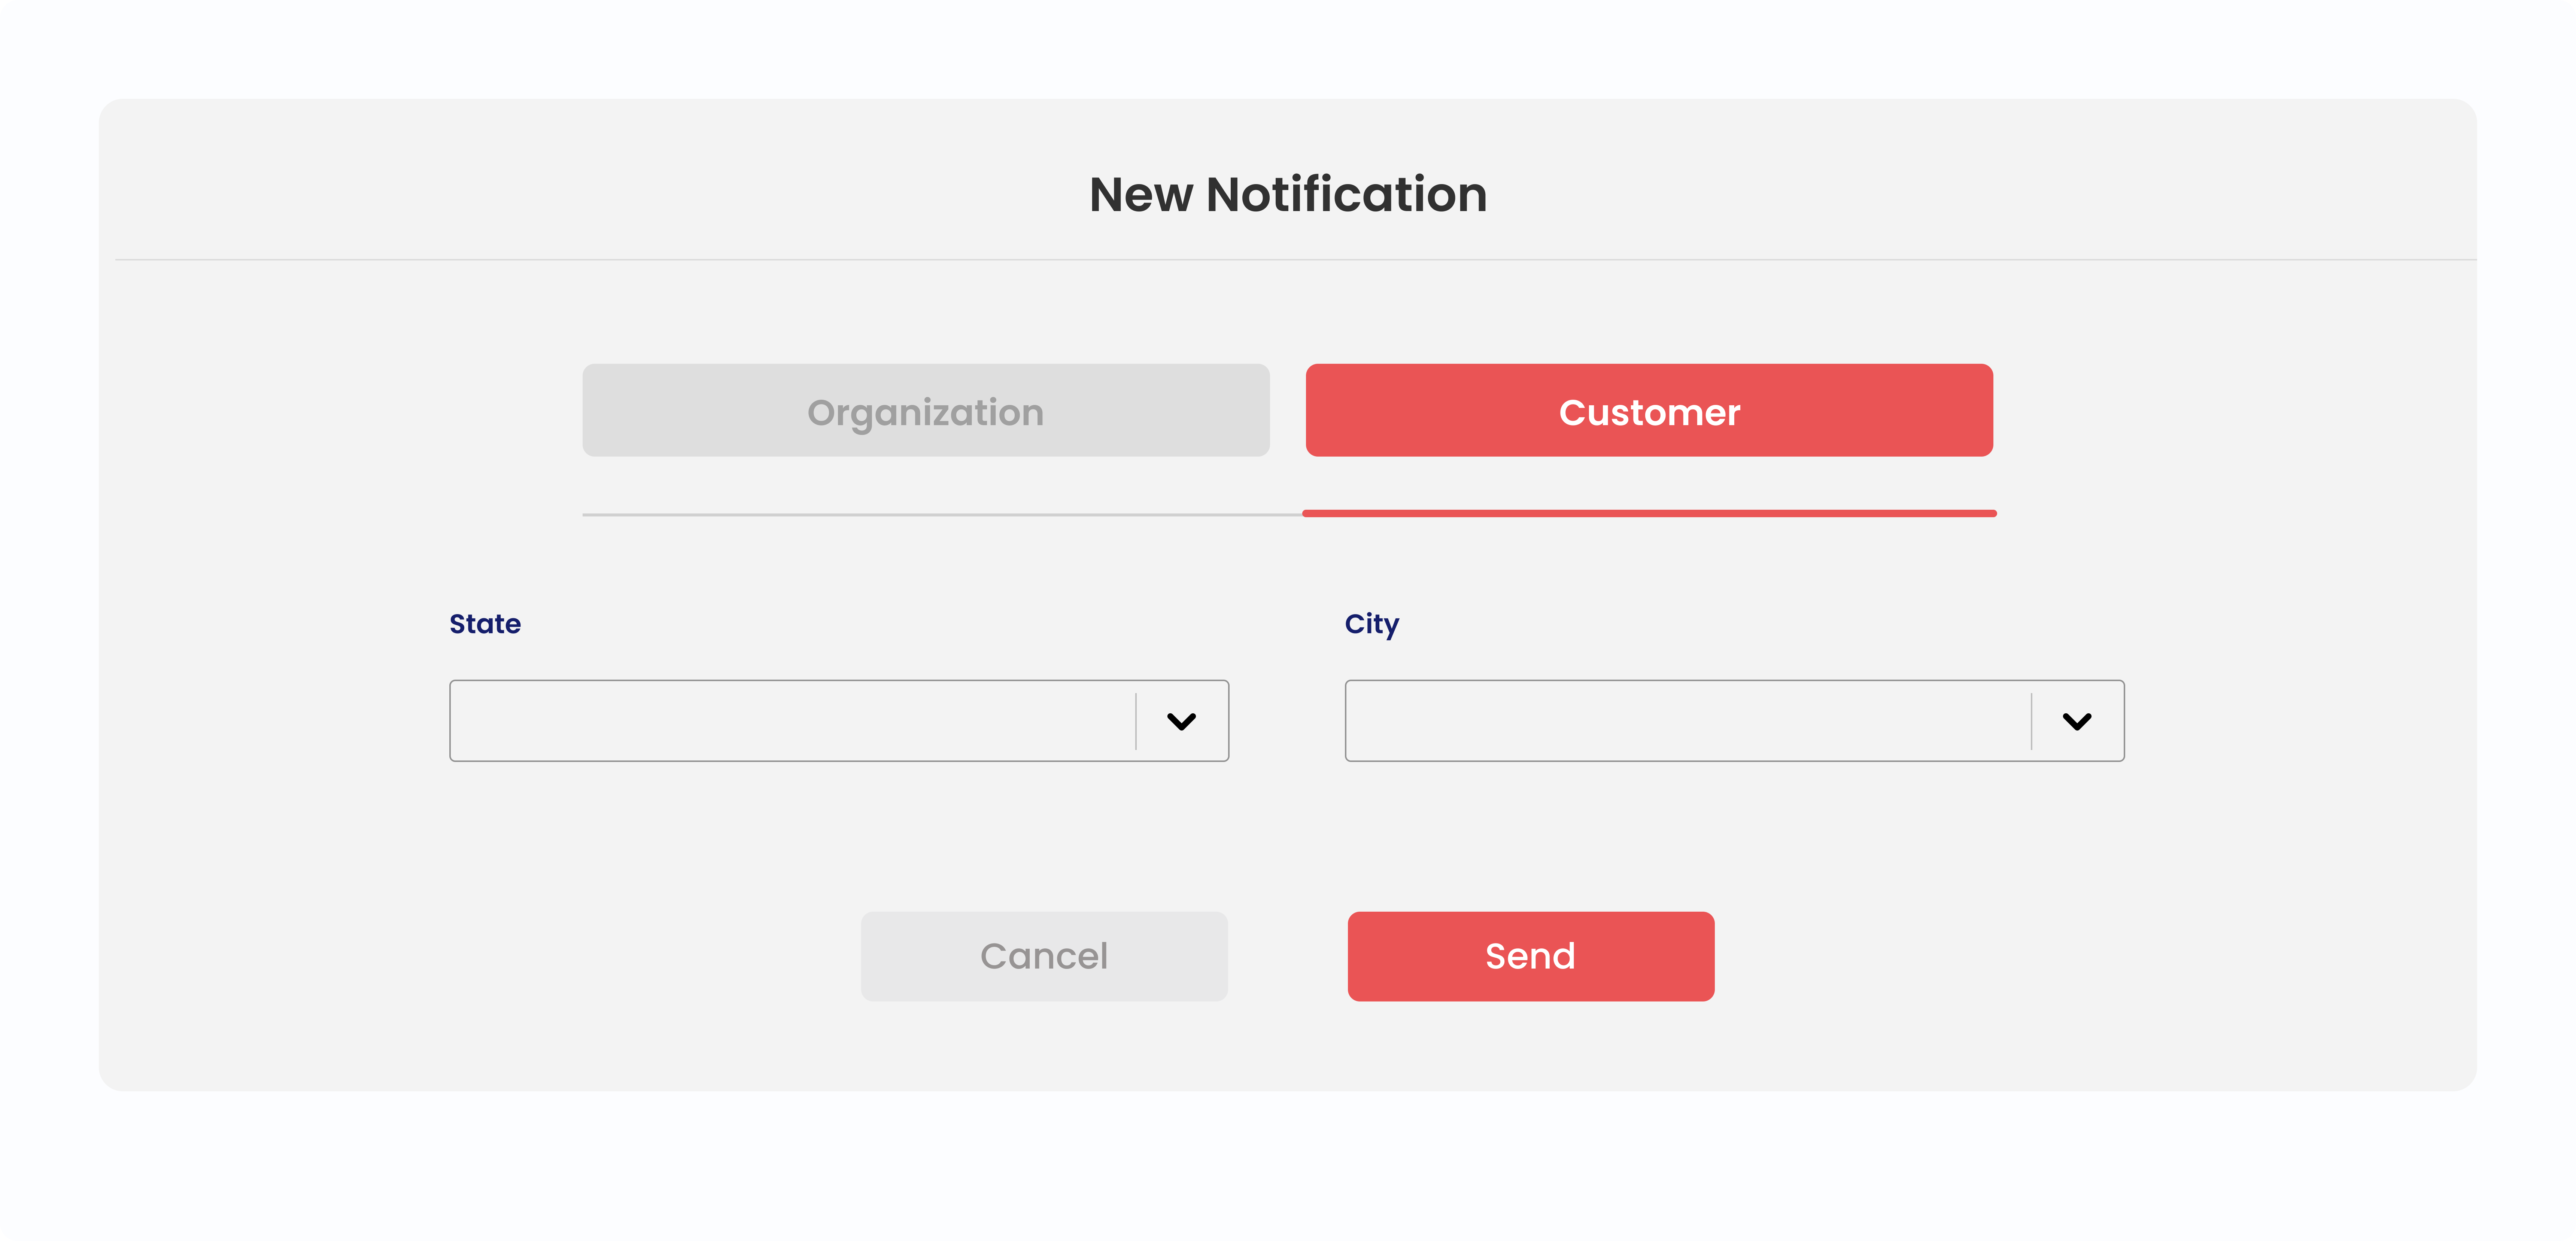Screen dimensions: 2576x1241
Task: Click the gap between Organization and Customer tabs
Action: pos(1288,411)
